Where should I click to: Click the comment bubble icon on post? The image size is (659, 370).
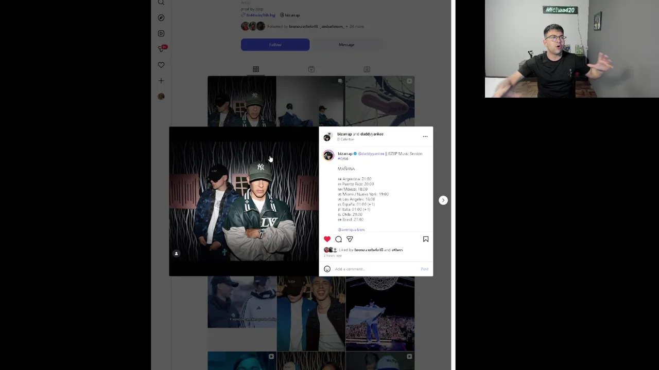[x=338, y=239]
